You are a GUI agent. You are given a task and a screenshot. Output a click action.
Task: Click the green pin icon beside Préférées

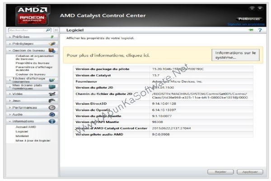coord(52,37)
